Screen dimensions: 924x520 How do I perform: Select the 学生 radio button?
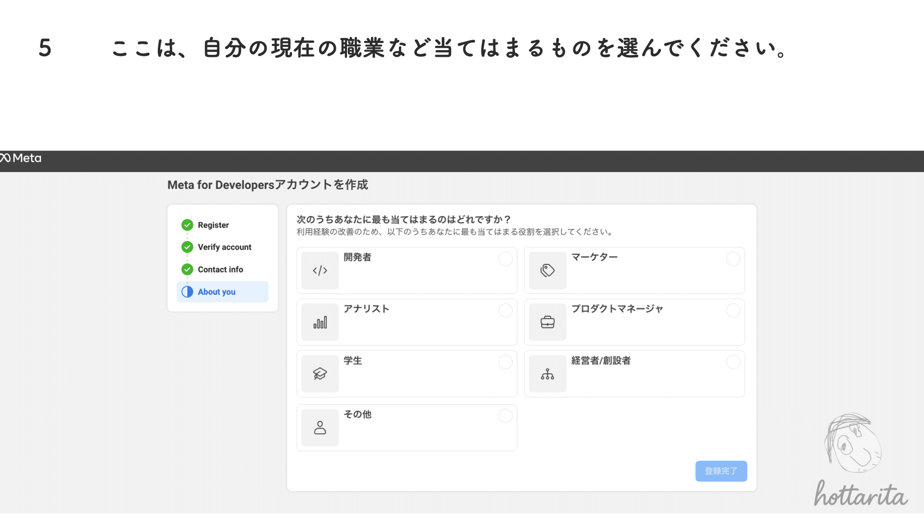[x=505, y=362]
